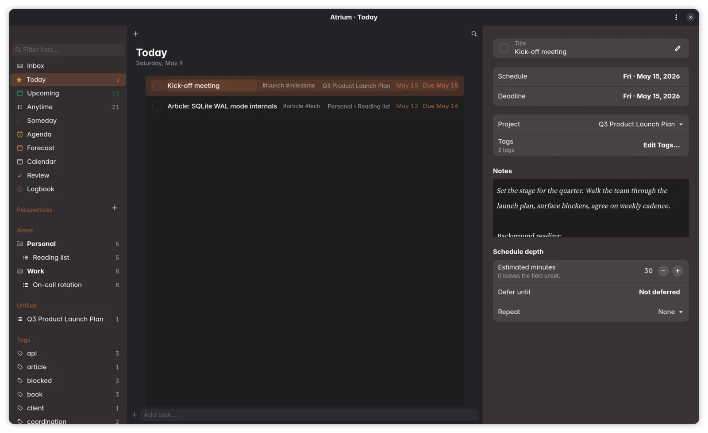Click the book tag icon
This screenshot has width=708, height=433.
point(19,395)
